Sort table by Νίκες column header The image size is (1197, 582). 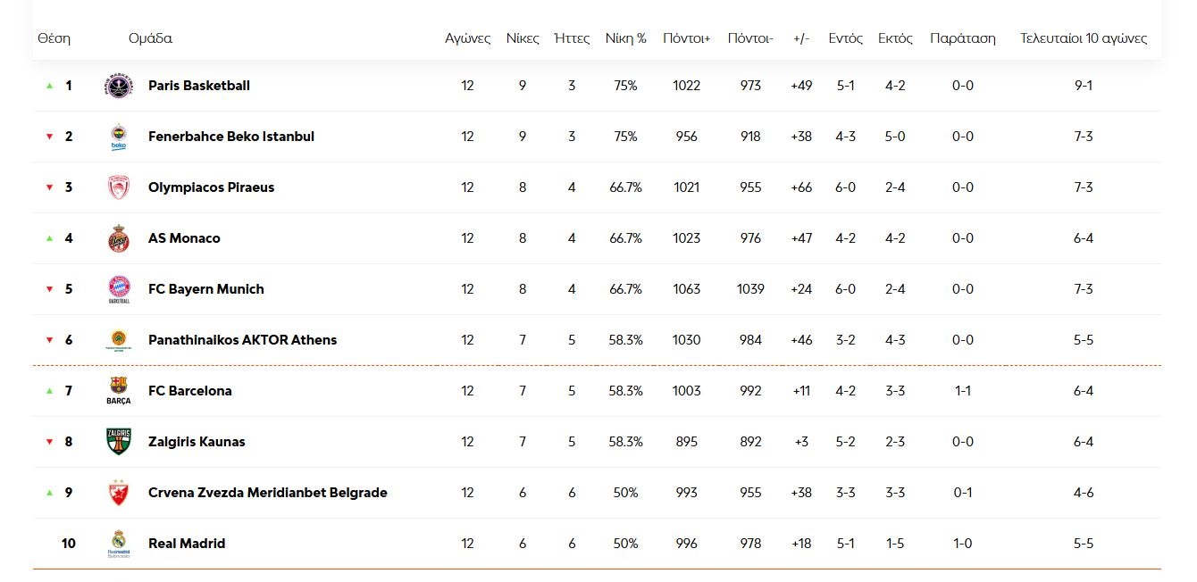(x=523, y=38)
